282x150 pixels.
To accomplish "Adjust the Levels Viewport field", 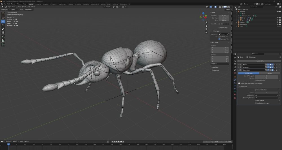I will 266,76.
